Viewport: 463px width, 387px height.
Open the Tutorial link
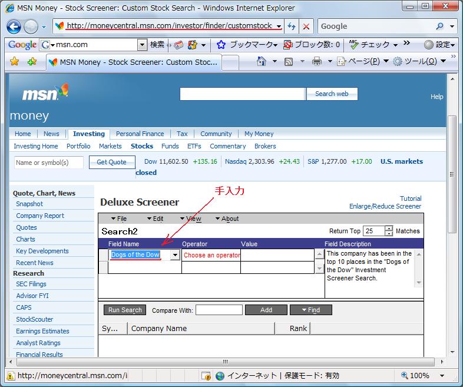[411, 199]
